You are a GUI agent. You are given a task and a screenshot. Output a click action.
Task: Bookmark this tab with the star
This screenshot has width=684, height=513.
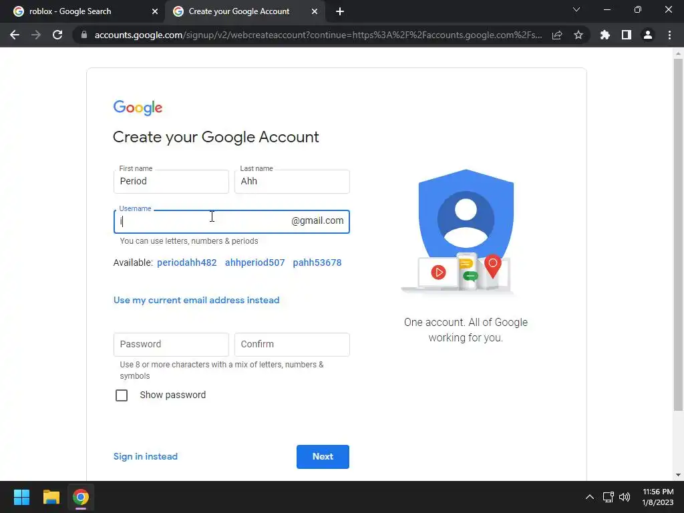coord(578,35)
